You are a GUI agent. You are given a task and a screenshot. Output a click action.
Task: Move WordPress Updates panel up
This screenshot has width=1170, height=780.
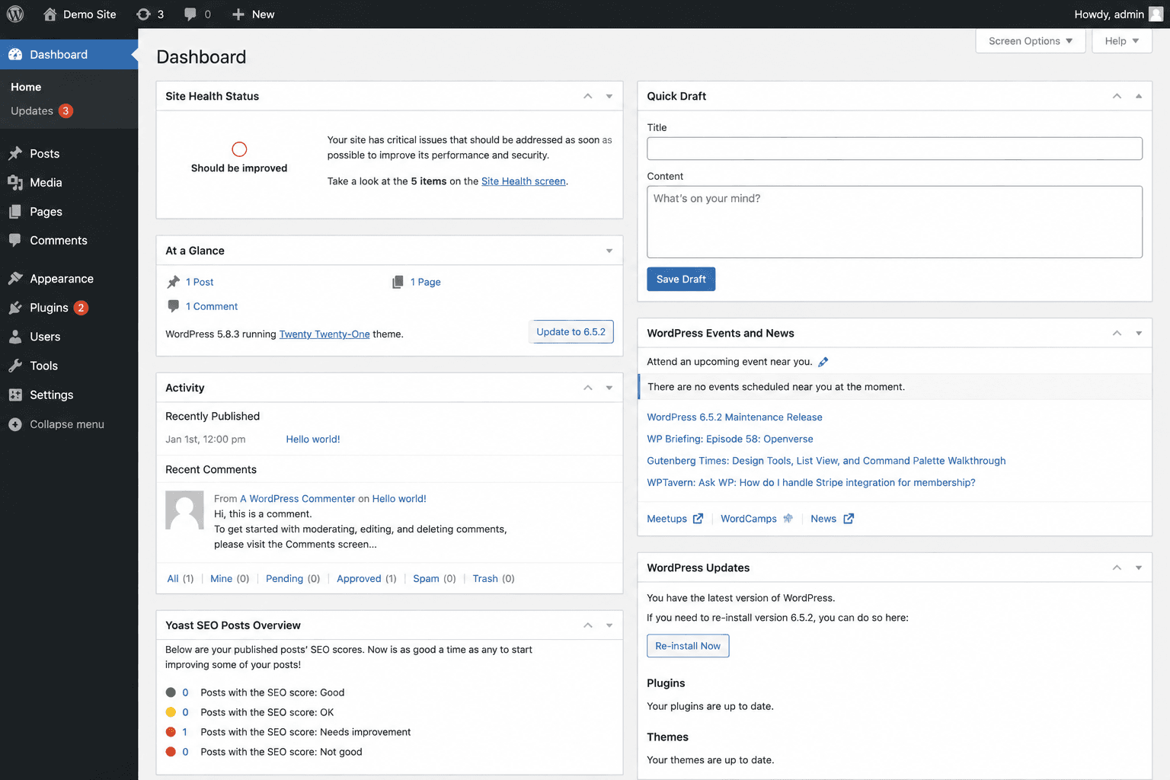click(x=1117, y=567)
